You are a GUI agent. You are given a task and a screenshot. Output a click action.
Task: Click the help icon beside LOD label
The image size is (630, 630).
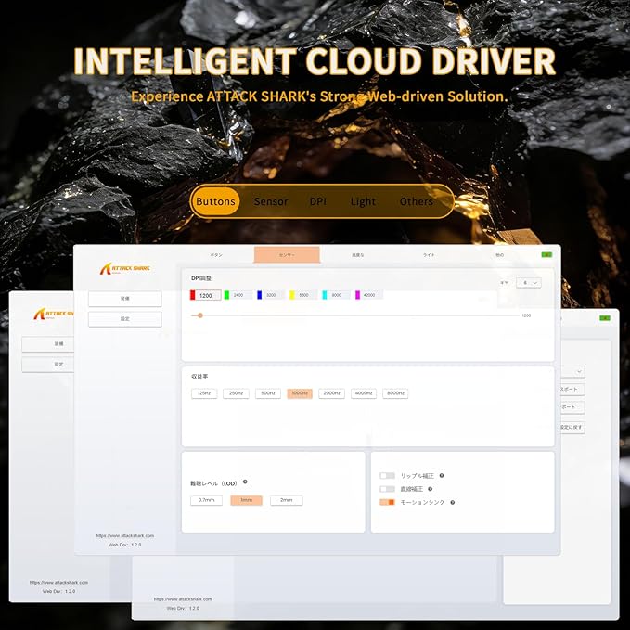point(245,482)
